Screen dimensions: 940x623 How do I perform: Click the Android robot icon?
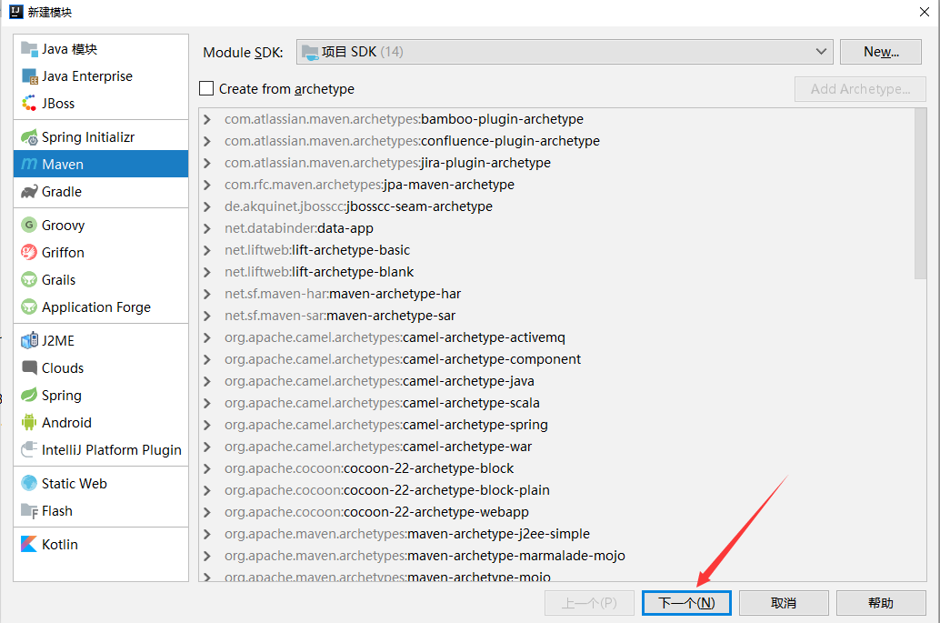pyautogui.click(x=29, y=423)
